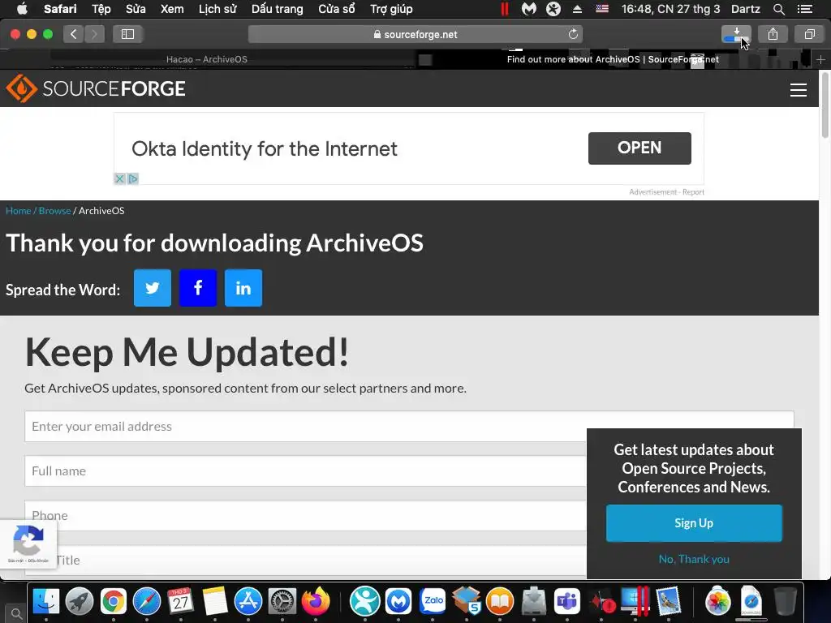Open the Sửa menu
831x623 pixels.
136,9
